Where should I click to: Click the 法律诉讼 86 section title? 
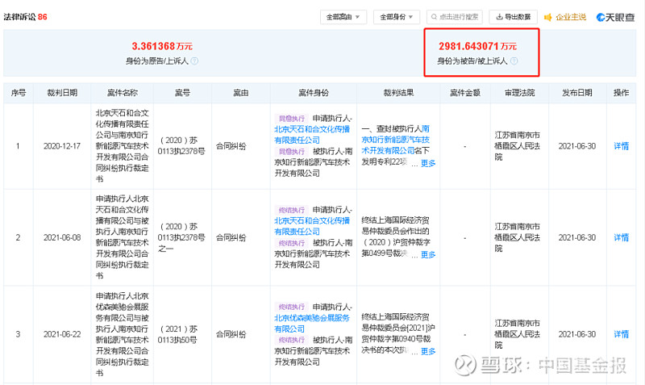(26, 17)
